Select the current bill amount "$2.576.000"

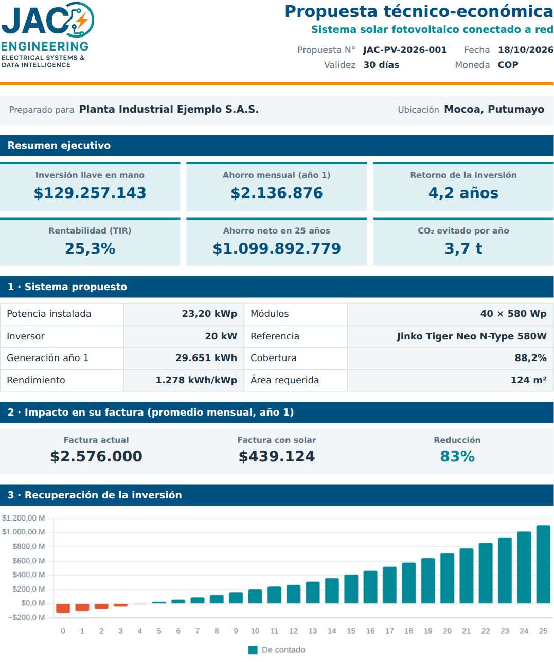[96, 456]
